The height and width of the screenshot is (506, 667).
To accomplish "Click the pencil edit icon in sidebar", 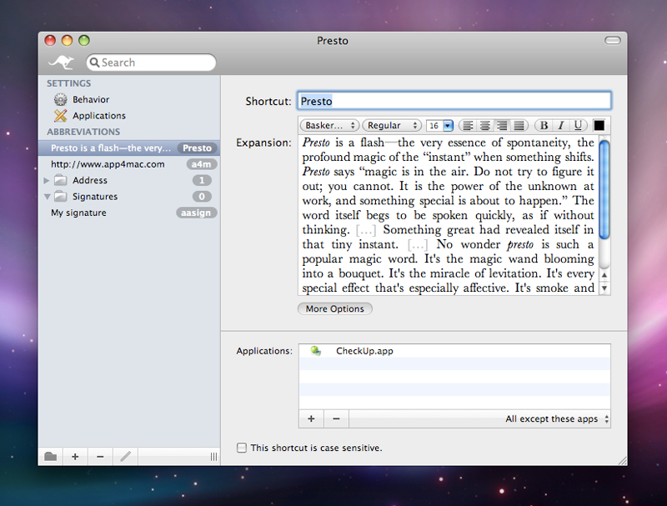I will click(126, 457).
